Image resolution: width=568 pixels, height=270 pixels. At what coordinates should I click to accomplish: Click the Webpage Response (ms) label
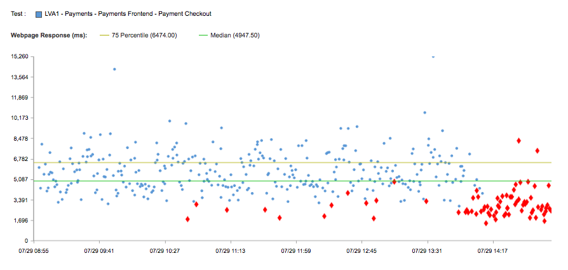49,35
